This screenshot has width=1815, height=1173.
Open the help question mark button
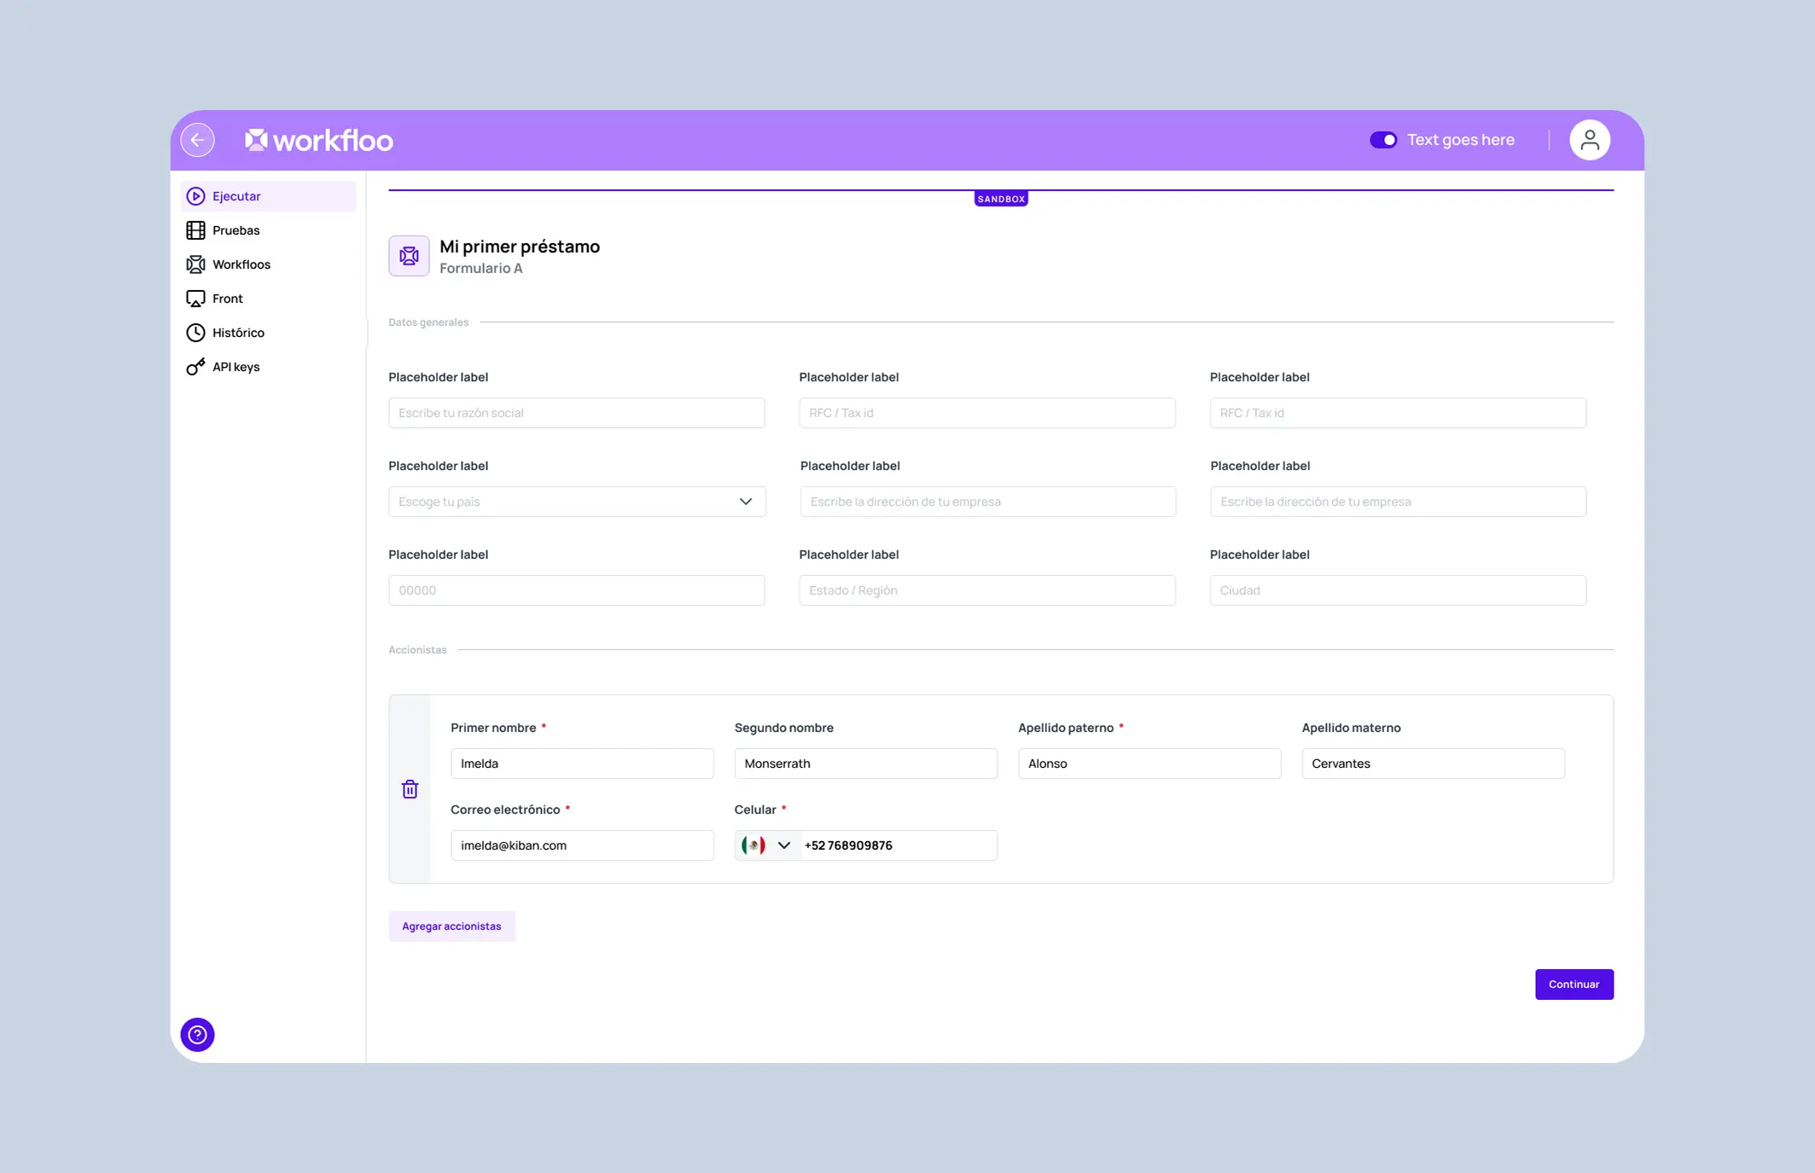pos(197,1035)
